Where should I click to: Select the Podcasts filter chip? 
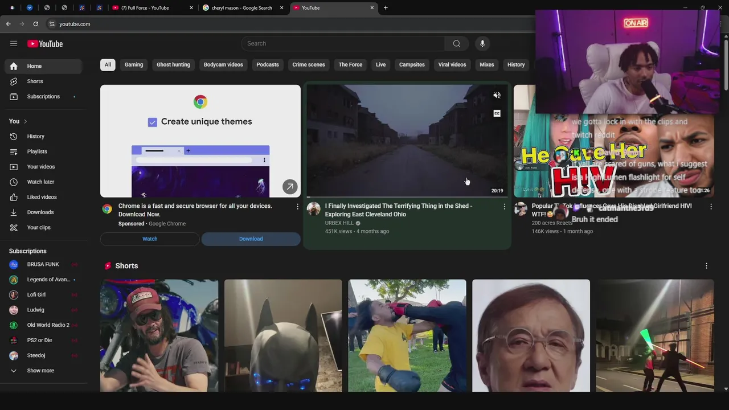point(268,65)
